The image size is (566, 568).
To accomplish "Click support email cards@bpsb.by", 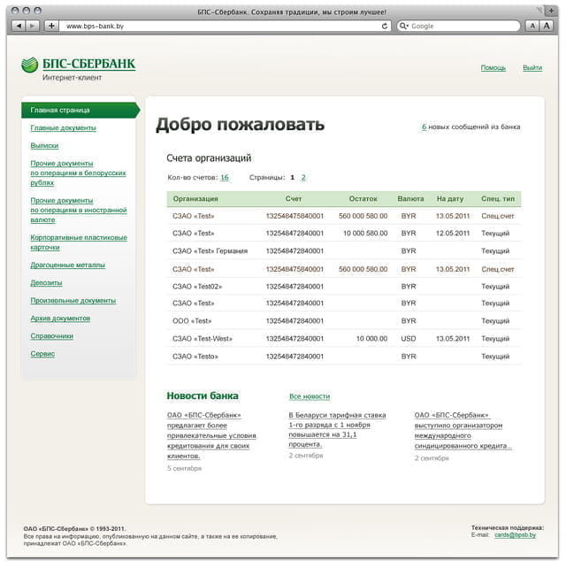I will (x=515, y=535).
